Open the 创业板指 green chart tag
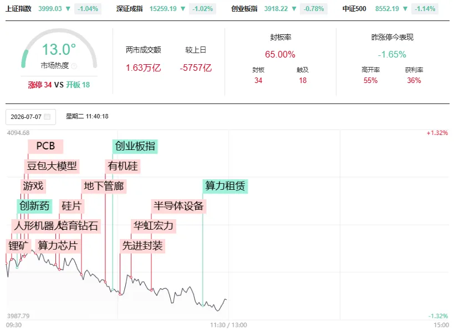The image size is (454, 332). coord(135,146)
